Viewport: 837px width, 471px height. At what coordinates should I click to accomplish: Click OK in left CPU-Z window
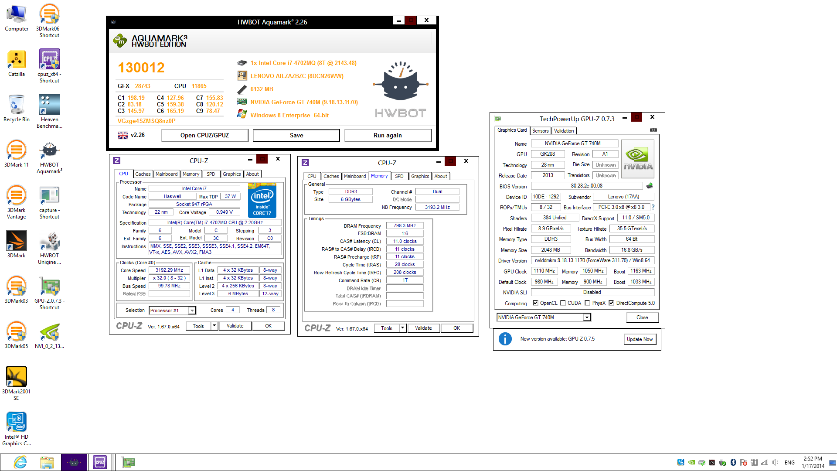click(268, 326)
